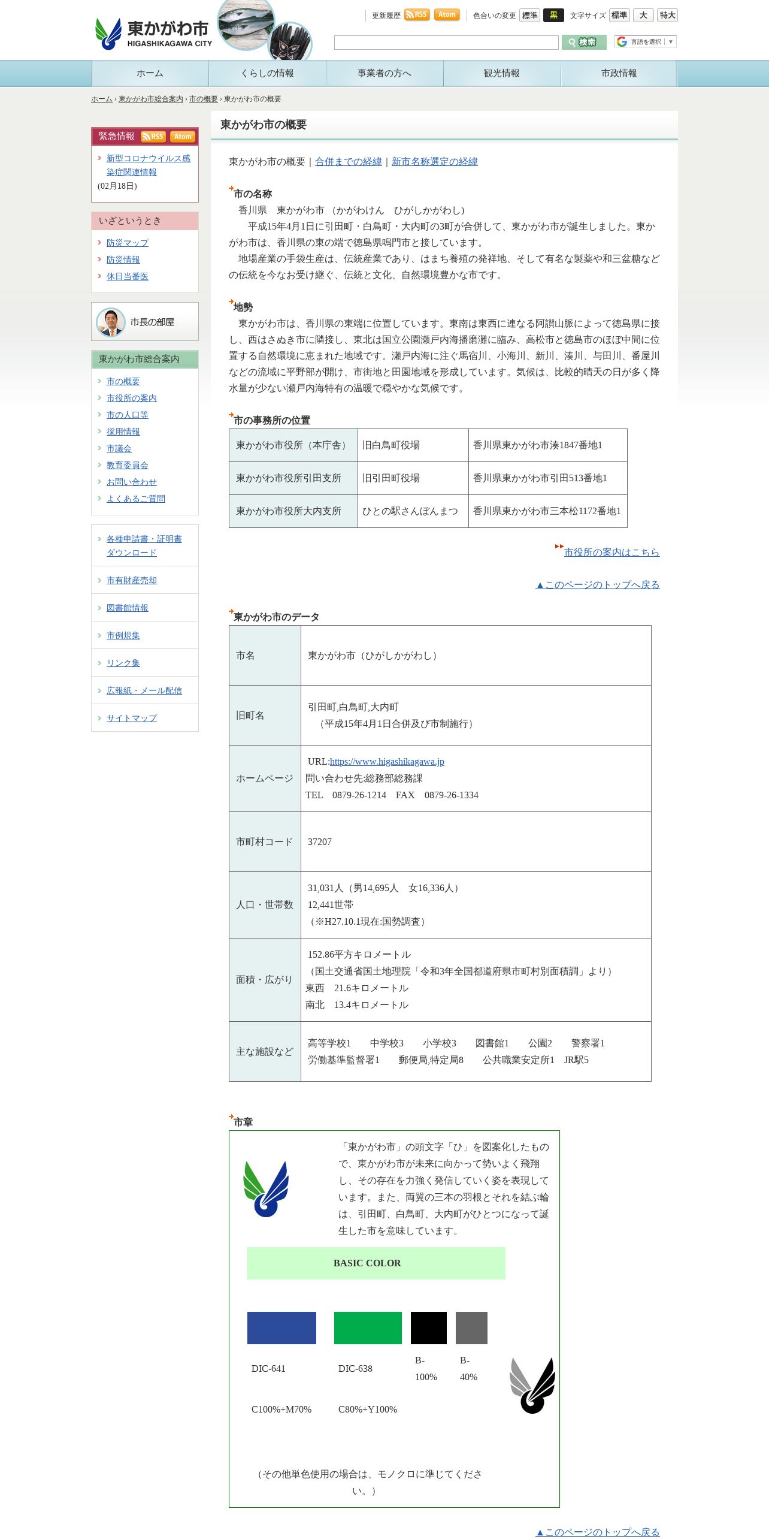This screenshot has width=769, height=1539.
Task: Click the blue DIC-641 color swatch
Action: pyautogui.click(x=281, y=1328)
